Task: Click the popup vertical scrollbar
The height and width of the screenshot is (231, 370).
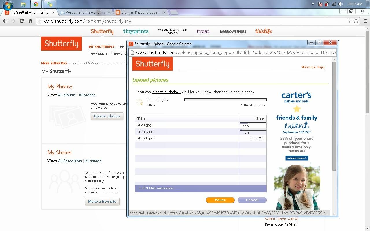Action: [334, 115]
